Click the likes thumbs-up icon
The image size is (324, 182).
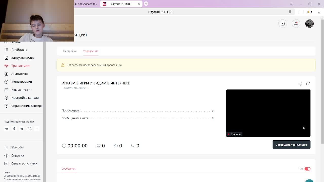click(116, 146)
